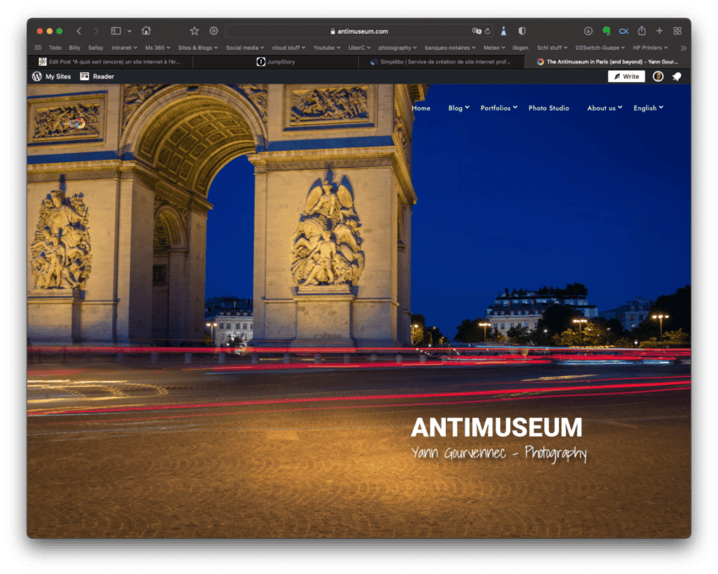Go back with Safari's back arrow
The width and height of the screenshot is (718, 574).
[x=79, y=31]
